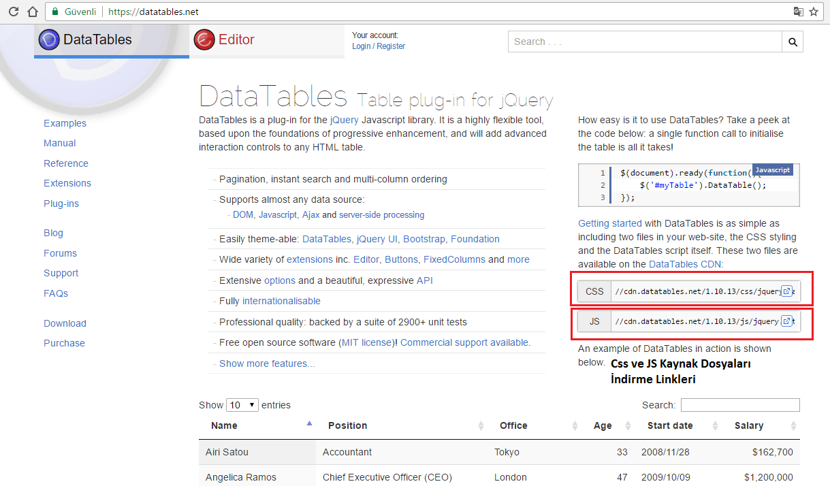Open Download from the sidebar menu
Screen dimensions: 830x486
(65, 323)
